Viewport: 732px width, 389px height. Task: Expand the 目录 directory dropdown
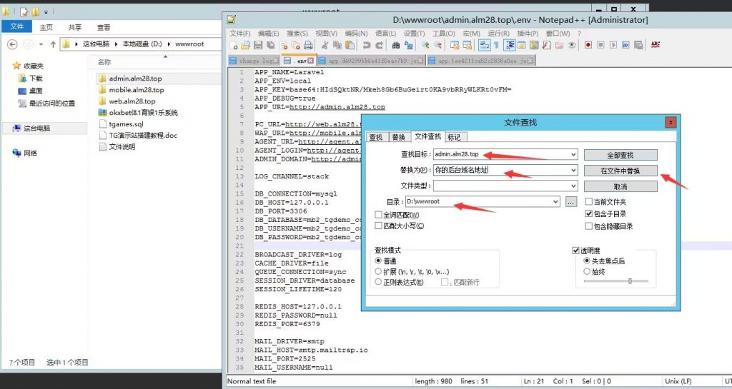click(555, 202)
